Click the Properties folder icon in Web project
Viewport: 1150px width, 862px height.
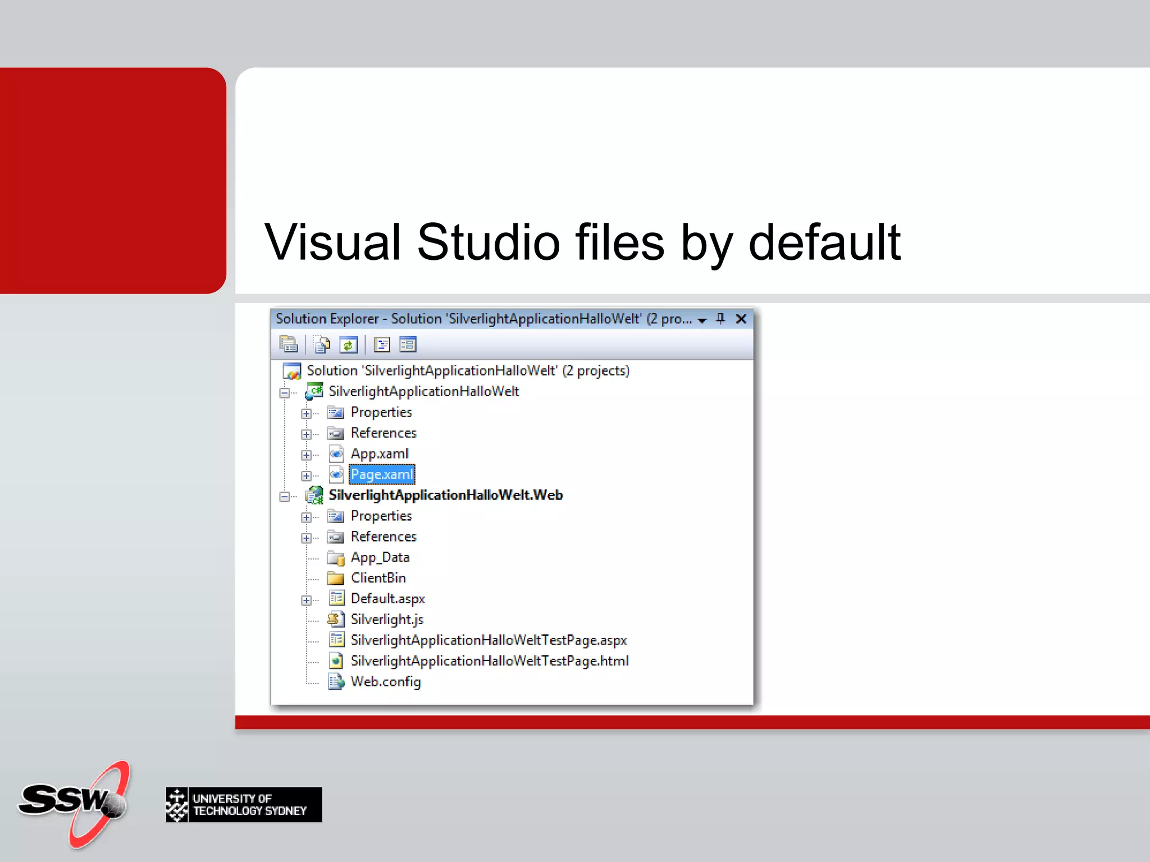tap(336, 516)
